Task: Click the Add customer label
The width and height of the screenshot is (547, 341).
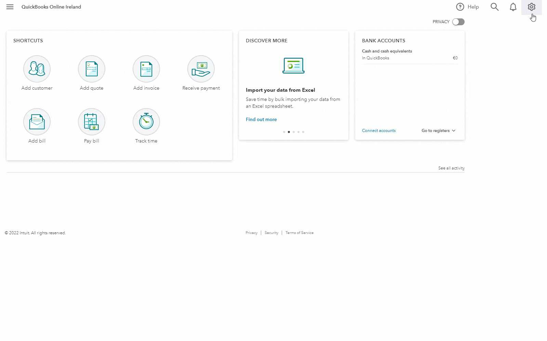Action: click(x=37, y=88)
